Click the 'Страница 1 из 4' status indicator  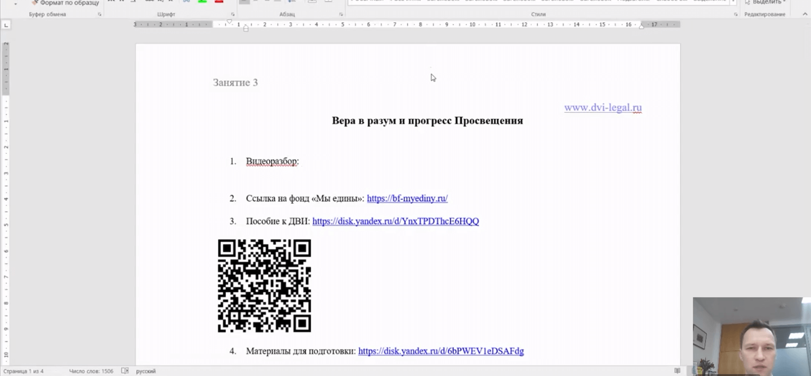[24, 371]
